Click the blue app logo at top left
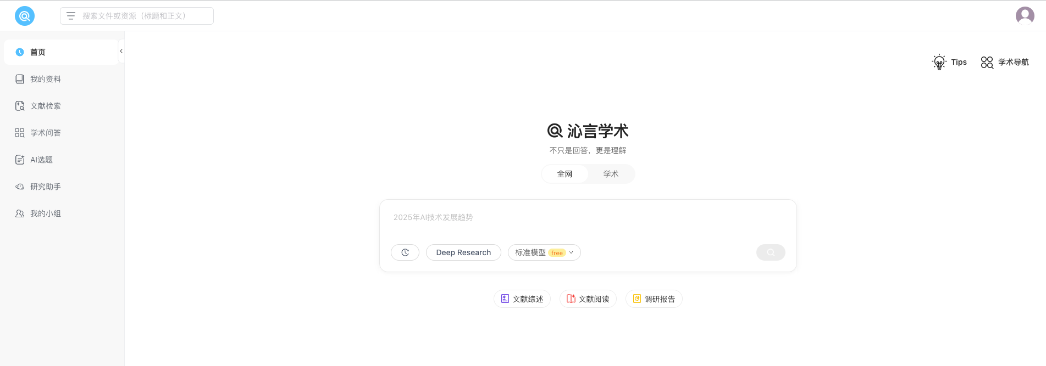 pos(25,16)
